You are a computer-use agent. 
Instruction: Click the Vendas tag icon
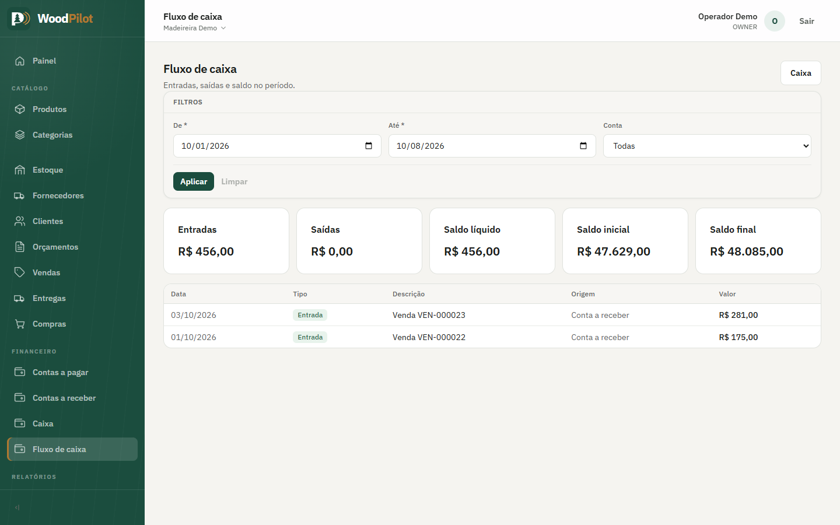point(20,272)
